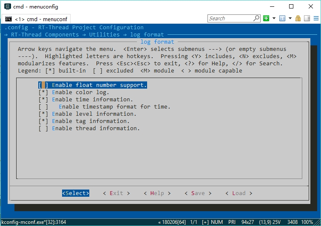Click the Exit button in the menuconfig
The image size is (321, 226).
116,193
